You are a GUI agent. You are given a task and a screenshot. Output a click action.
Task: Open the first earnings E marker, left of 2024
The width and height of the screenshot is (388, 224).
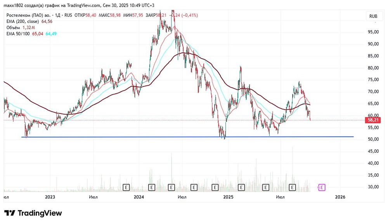pos(126,188)
